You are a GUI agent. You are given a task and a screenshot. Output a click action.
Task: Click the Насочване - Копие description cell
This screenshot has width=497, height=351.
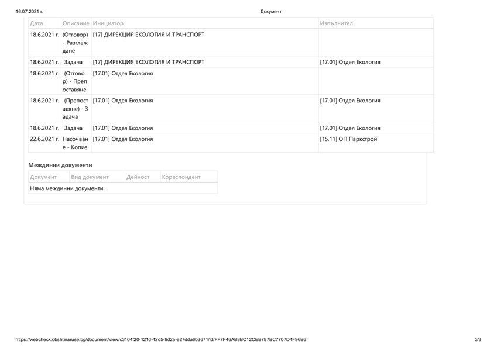pos(76,143)
